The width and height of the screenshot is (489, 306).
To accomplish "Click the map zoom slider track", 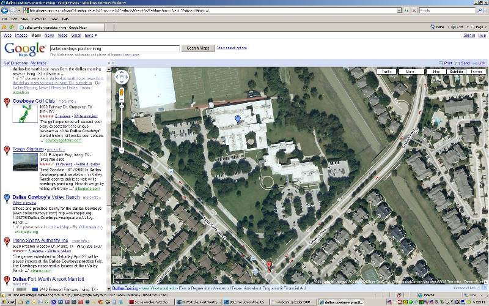I will click(122, 127).
